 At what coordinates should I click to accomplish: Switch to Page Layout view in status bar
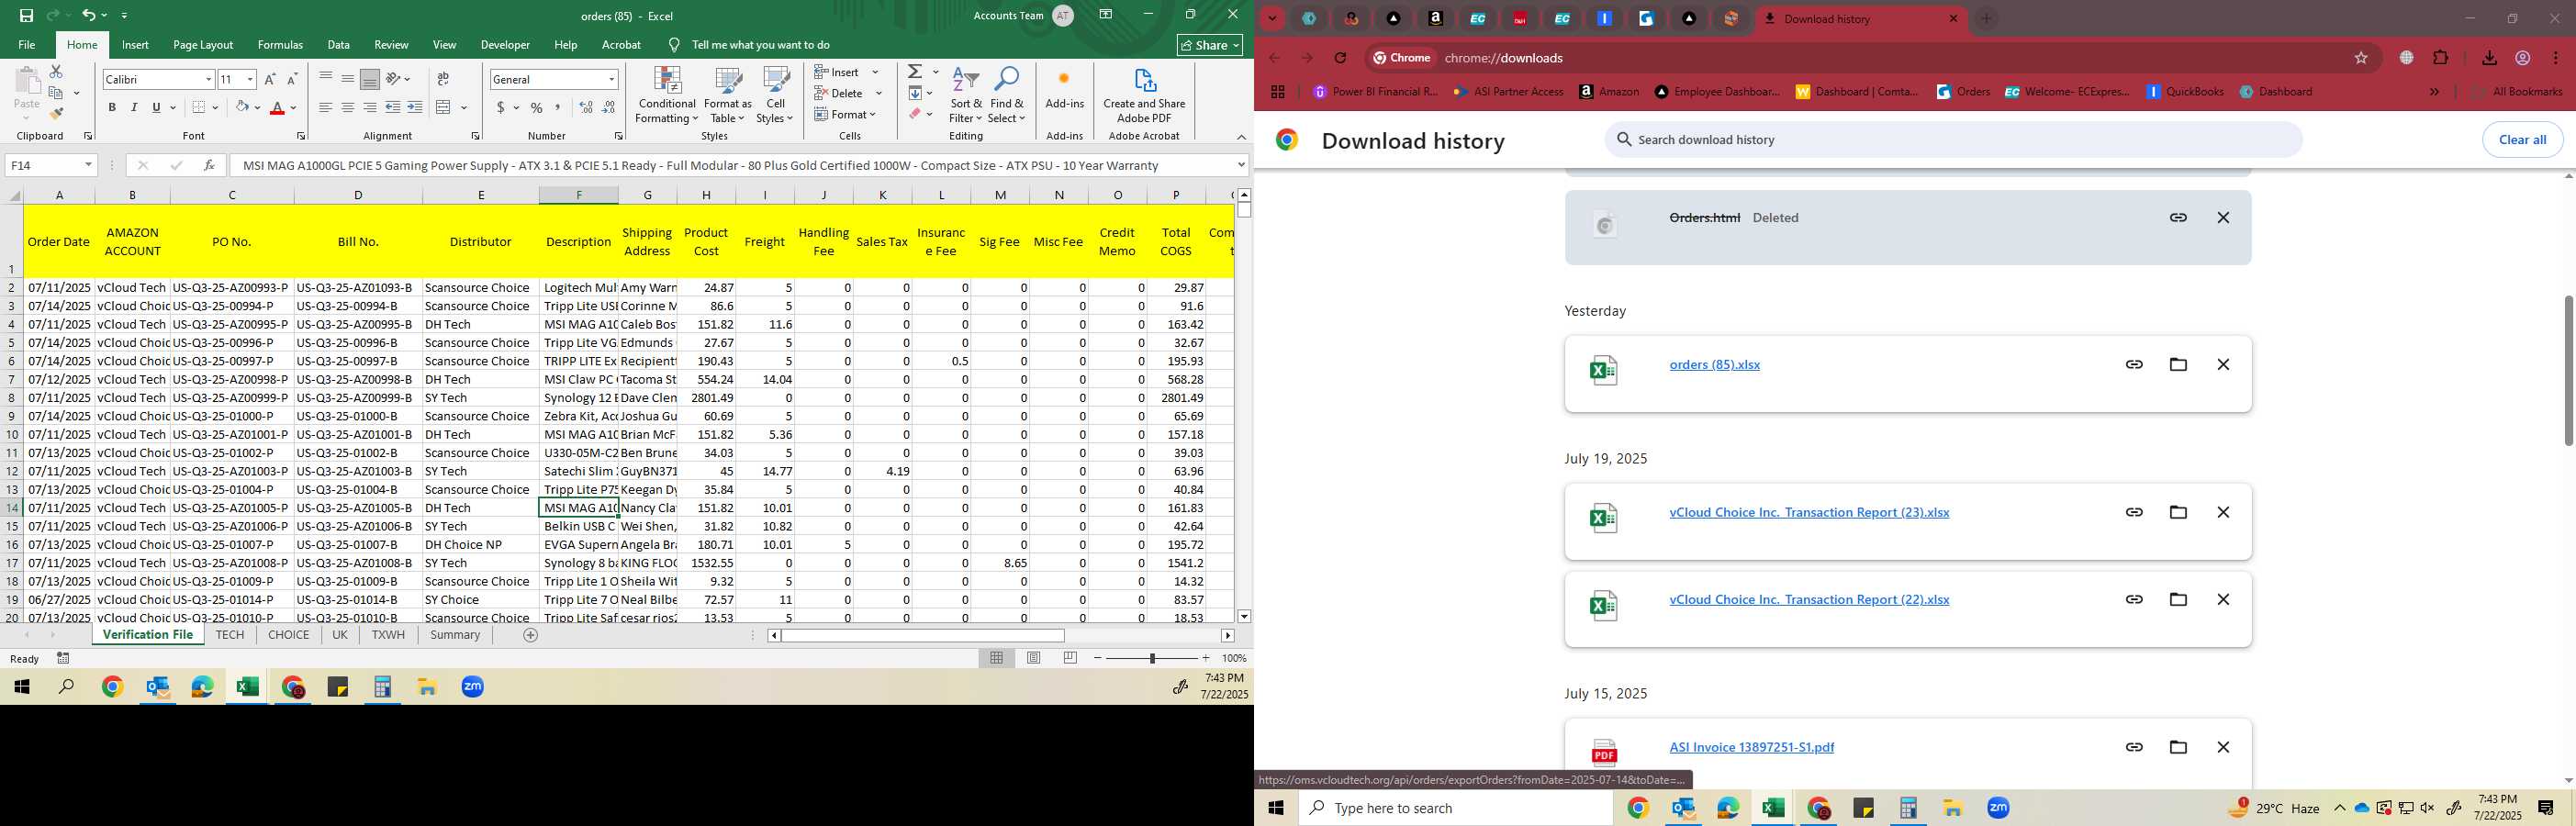1034,658
